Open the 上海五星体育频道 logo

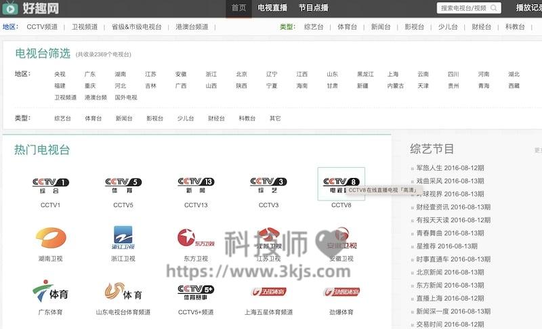[268, 292]
